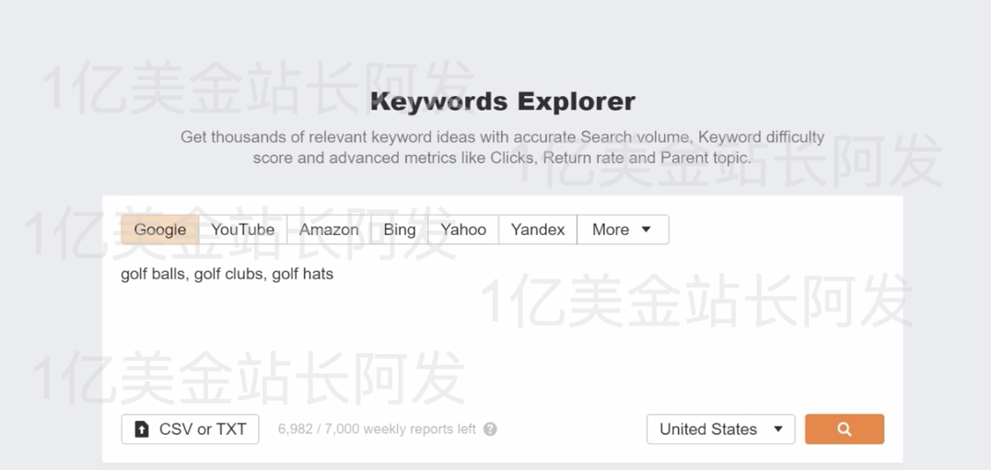The width and height of the screenshot is (991, 470).
Task: Click the question mark help icon
Action: click(x=490, y=429)
